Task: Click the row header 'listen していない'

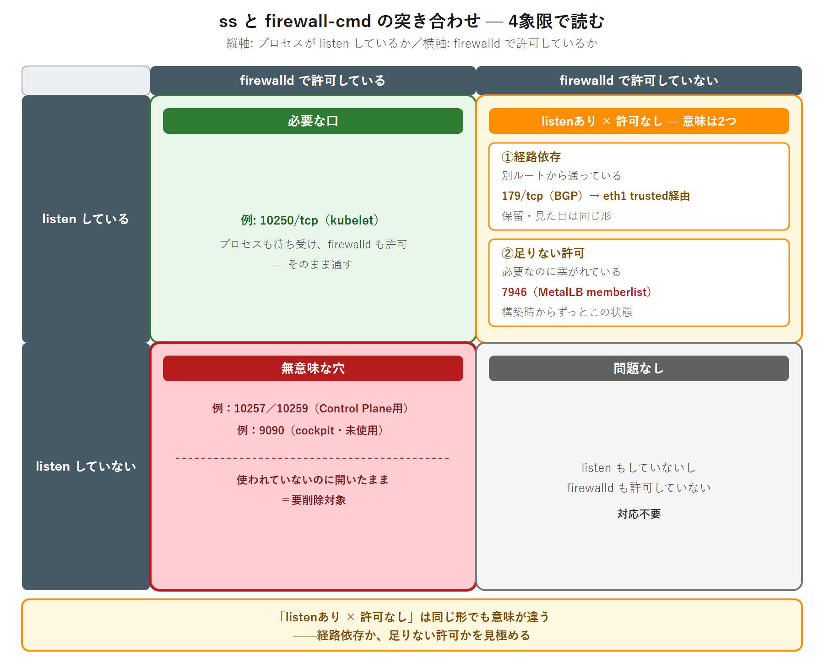Action: 86,466
